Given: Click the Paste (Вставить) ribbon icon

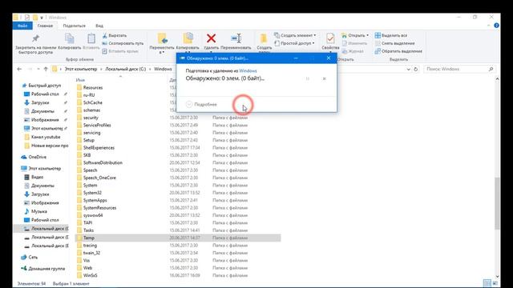Looking at the screenshot, I should click(91, 38).
